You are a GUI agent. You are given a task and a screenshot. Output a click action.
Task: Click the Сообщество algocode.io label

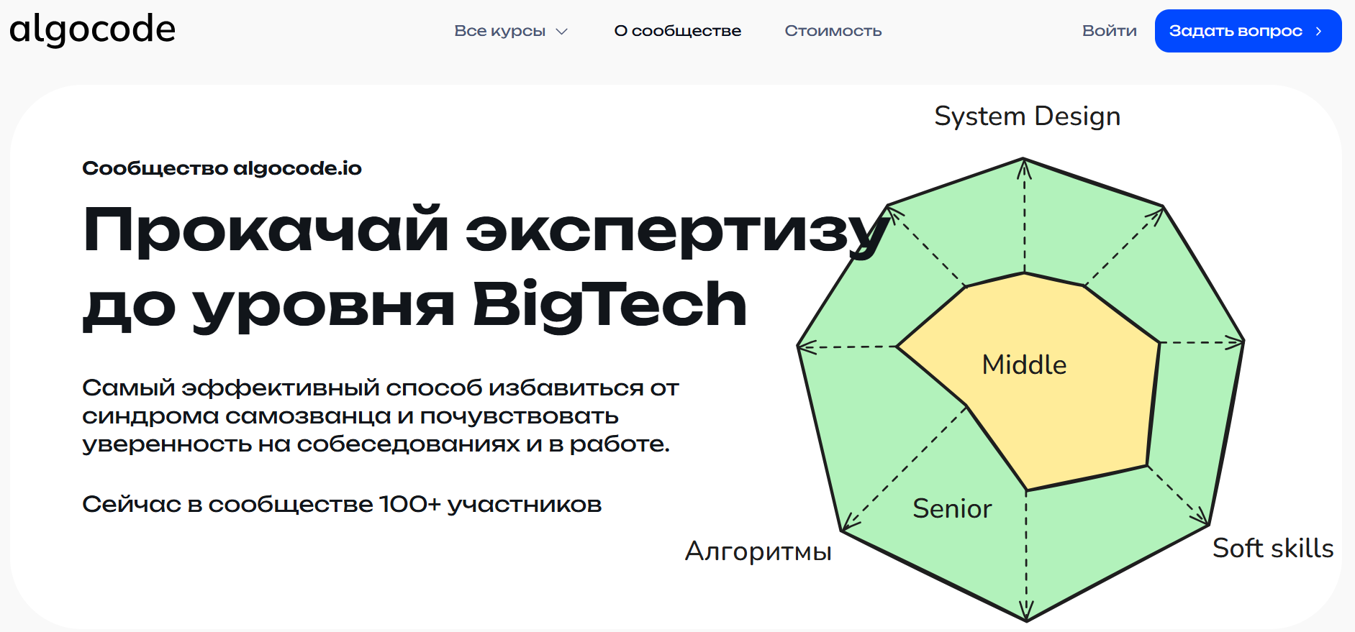point(222,168)
